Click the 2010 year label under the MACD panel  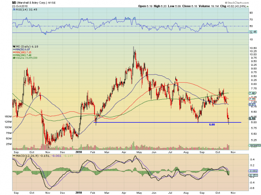coord(79,193)
